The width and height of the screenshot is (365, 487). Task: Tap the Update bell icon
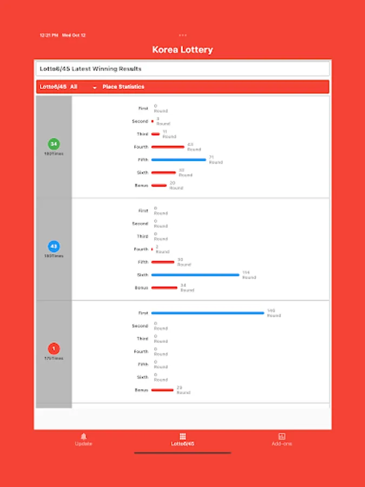[83, 436]
